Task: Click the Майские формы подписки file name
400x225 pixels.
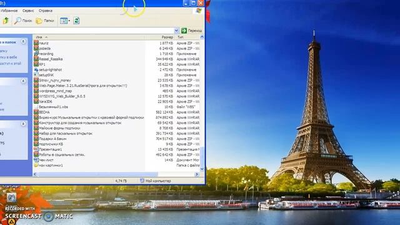Action: (x=59, y=128)
